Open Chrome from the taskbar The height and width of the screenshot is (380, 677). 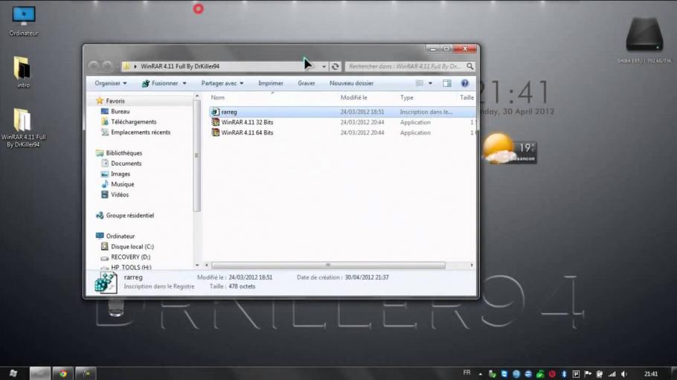pos(63,373)
